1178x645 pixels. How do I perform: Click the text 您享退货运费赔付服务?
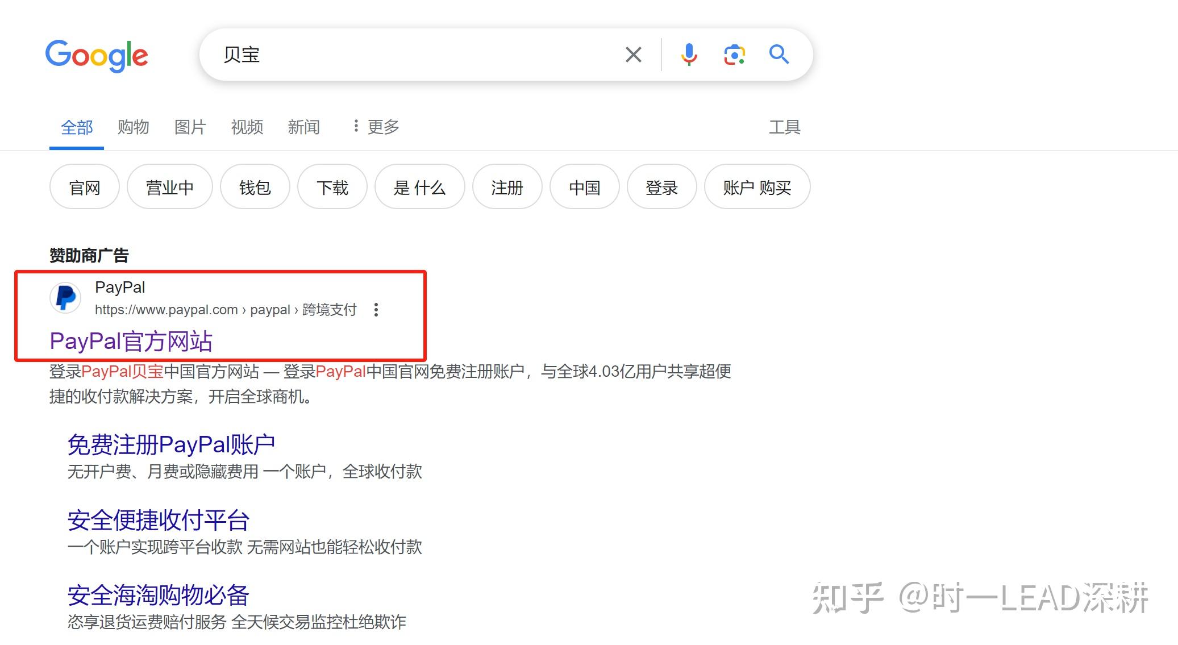coord(147,622)
